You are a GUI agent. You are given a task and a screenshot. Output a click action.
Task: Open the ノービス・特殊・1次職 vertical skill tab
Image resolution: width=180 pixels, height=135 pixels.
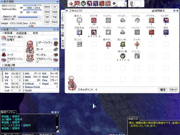pyautogui.click(x=63, y=24)
